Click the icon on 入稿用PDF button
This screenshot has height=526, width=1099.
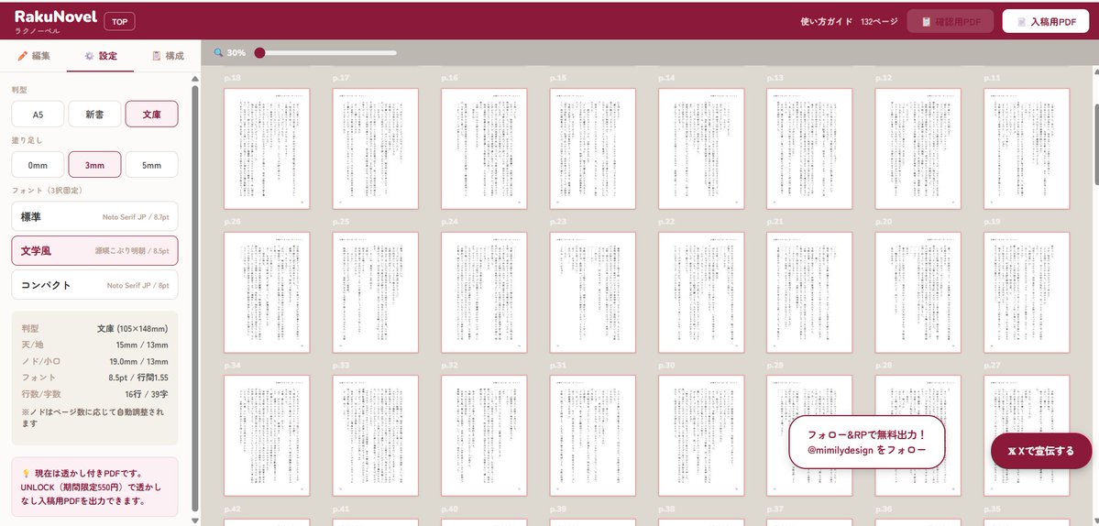1021,22
